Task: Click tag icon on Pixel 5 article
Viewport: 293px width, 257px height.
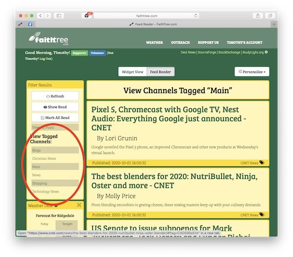Action: 262,162
